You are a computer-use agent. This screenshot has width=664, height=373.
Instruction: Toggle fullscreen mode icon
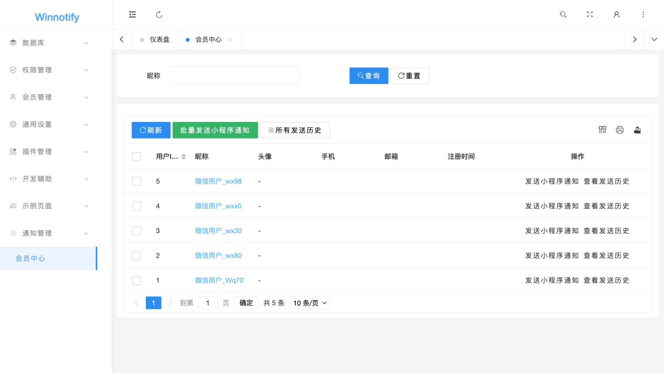(x=590, y=15)
